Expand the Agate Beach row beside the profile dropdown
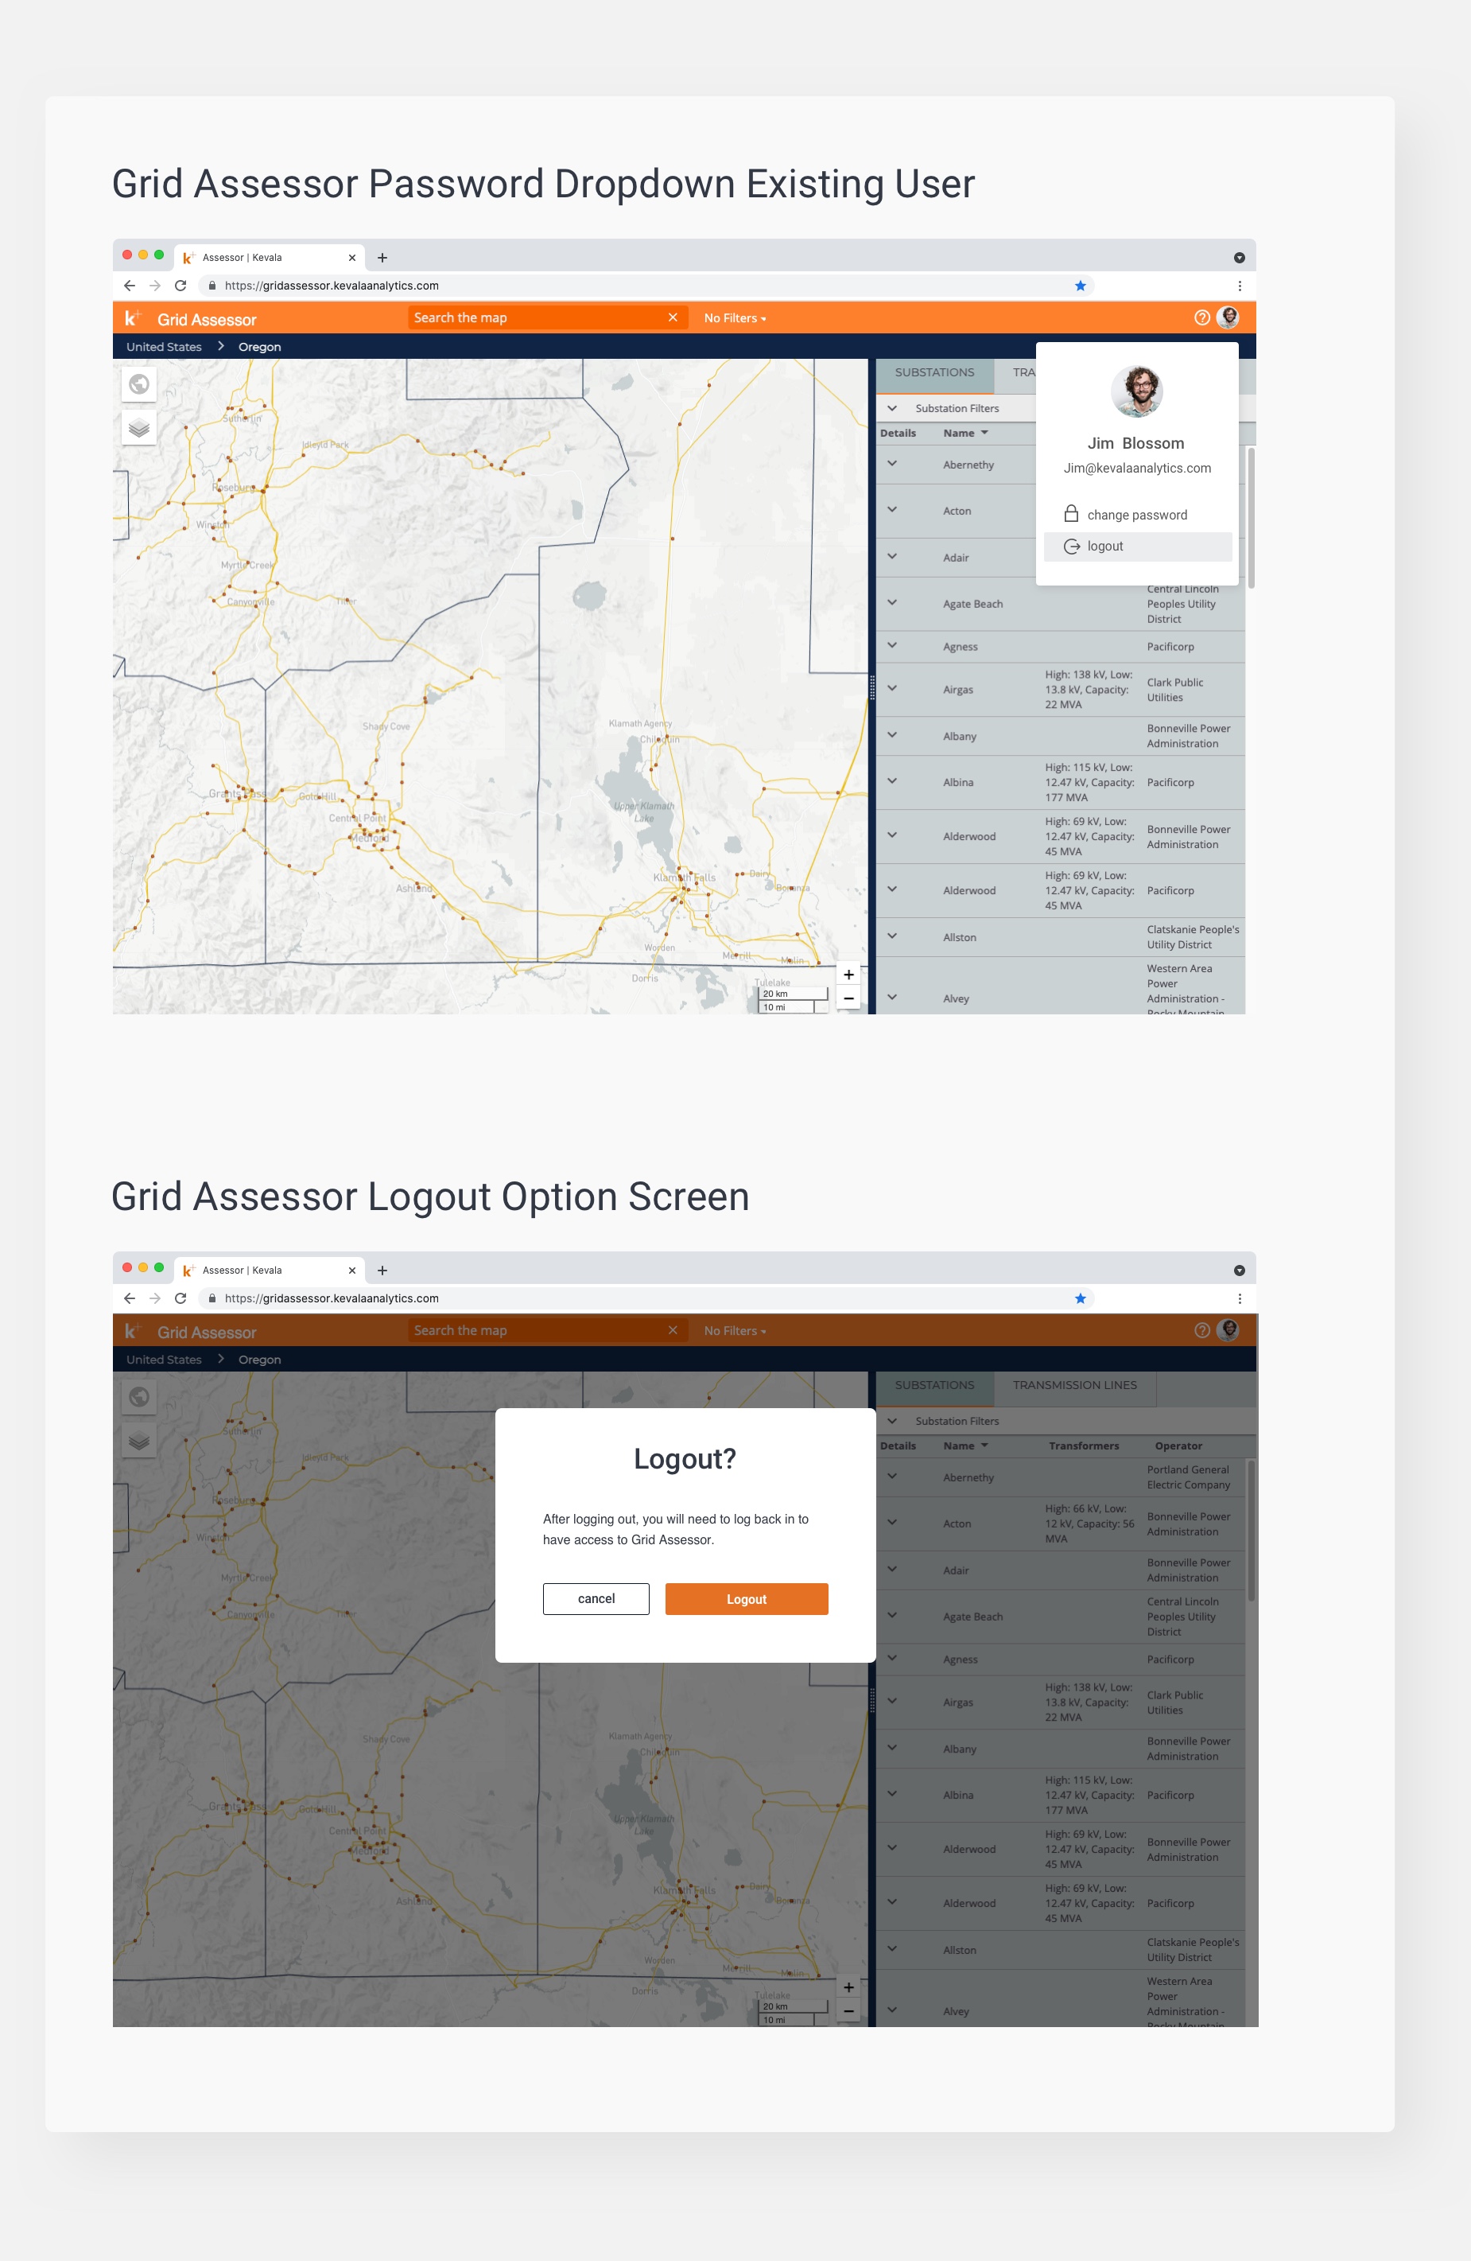The image size is (1471, 2261). coord(891,602)
